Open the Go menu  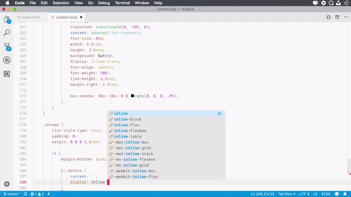tap(90, 3)
